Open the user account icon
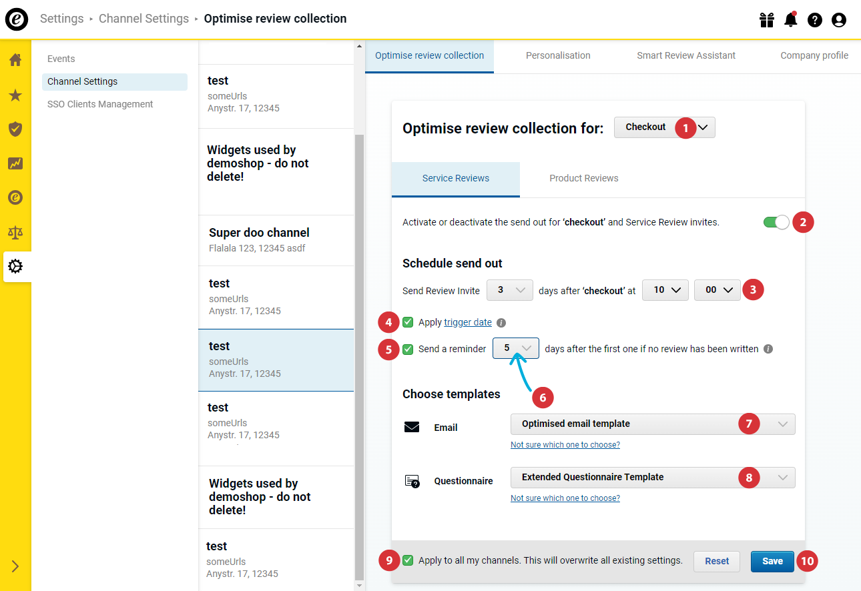Image resolution: width=861 pixels, height=591 pixels. 839,20
